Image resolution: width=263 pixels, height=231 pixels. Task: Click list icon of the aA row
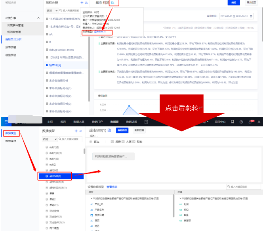47,34
